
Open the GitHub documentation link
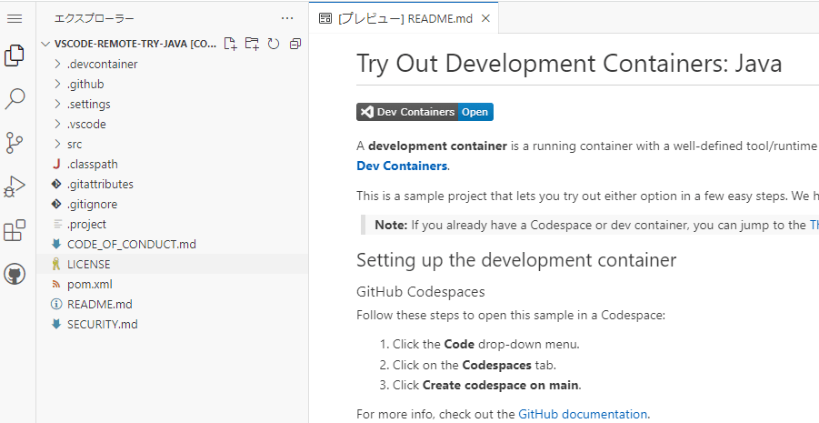pyautogui.click(x=583, y=414)
